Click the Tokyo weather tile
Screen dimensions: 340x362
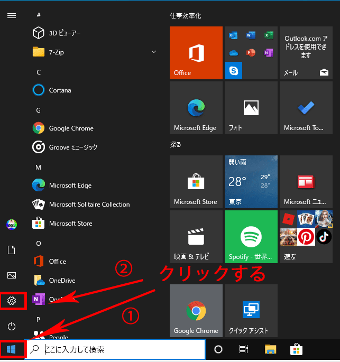point(251,181)
